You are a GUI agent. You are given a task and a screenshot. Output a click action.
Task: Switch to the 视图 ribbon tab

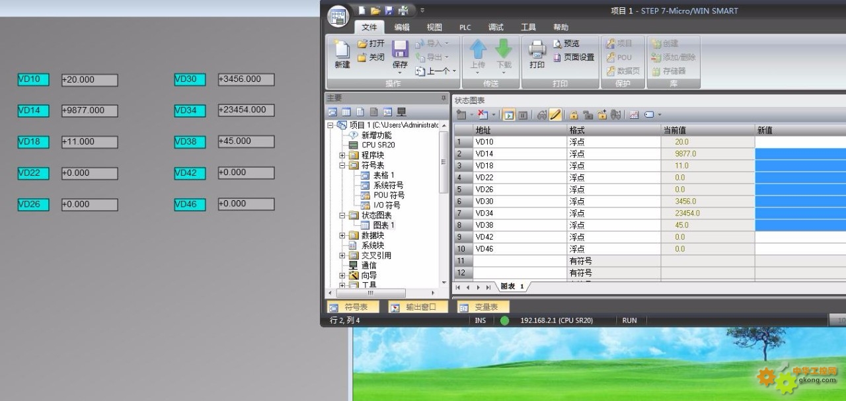click(x=434, y=27)
